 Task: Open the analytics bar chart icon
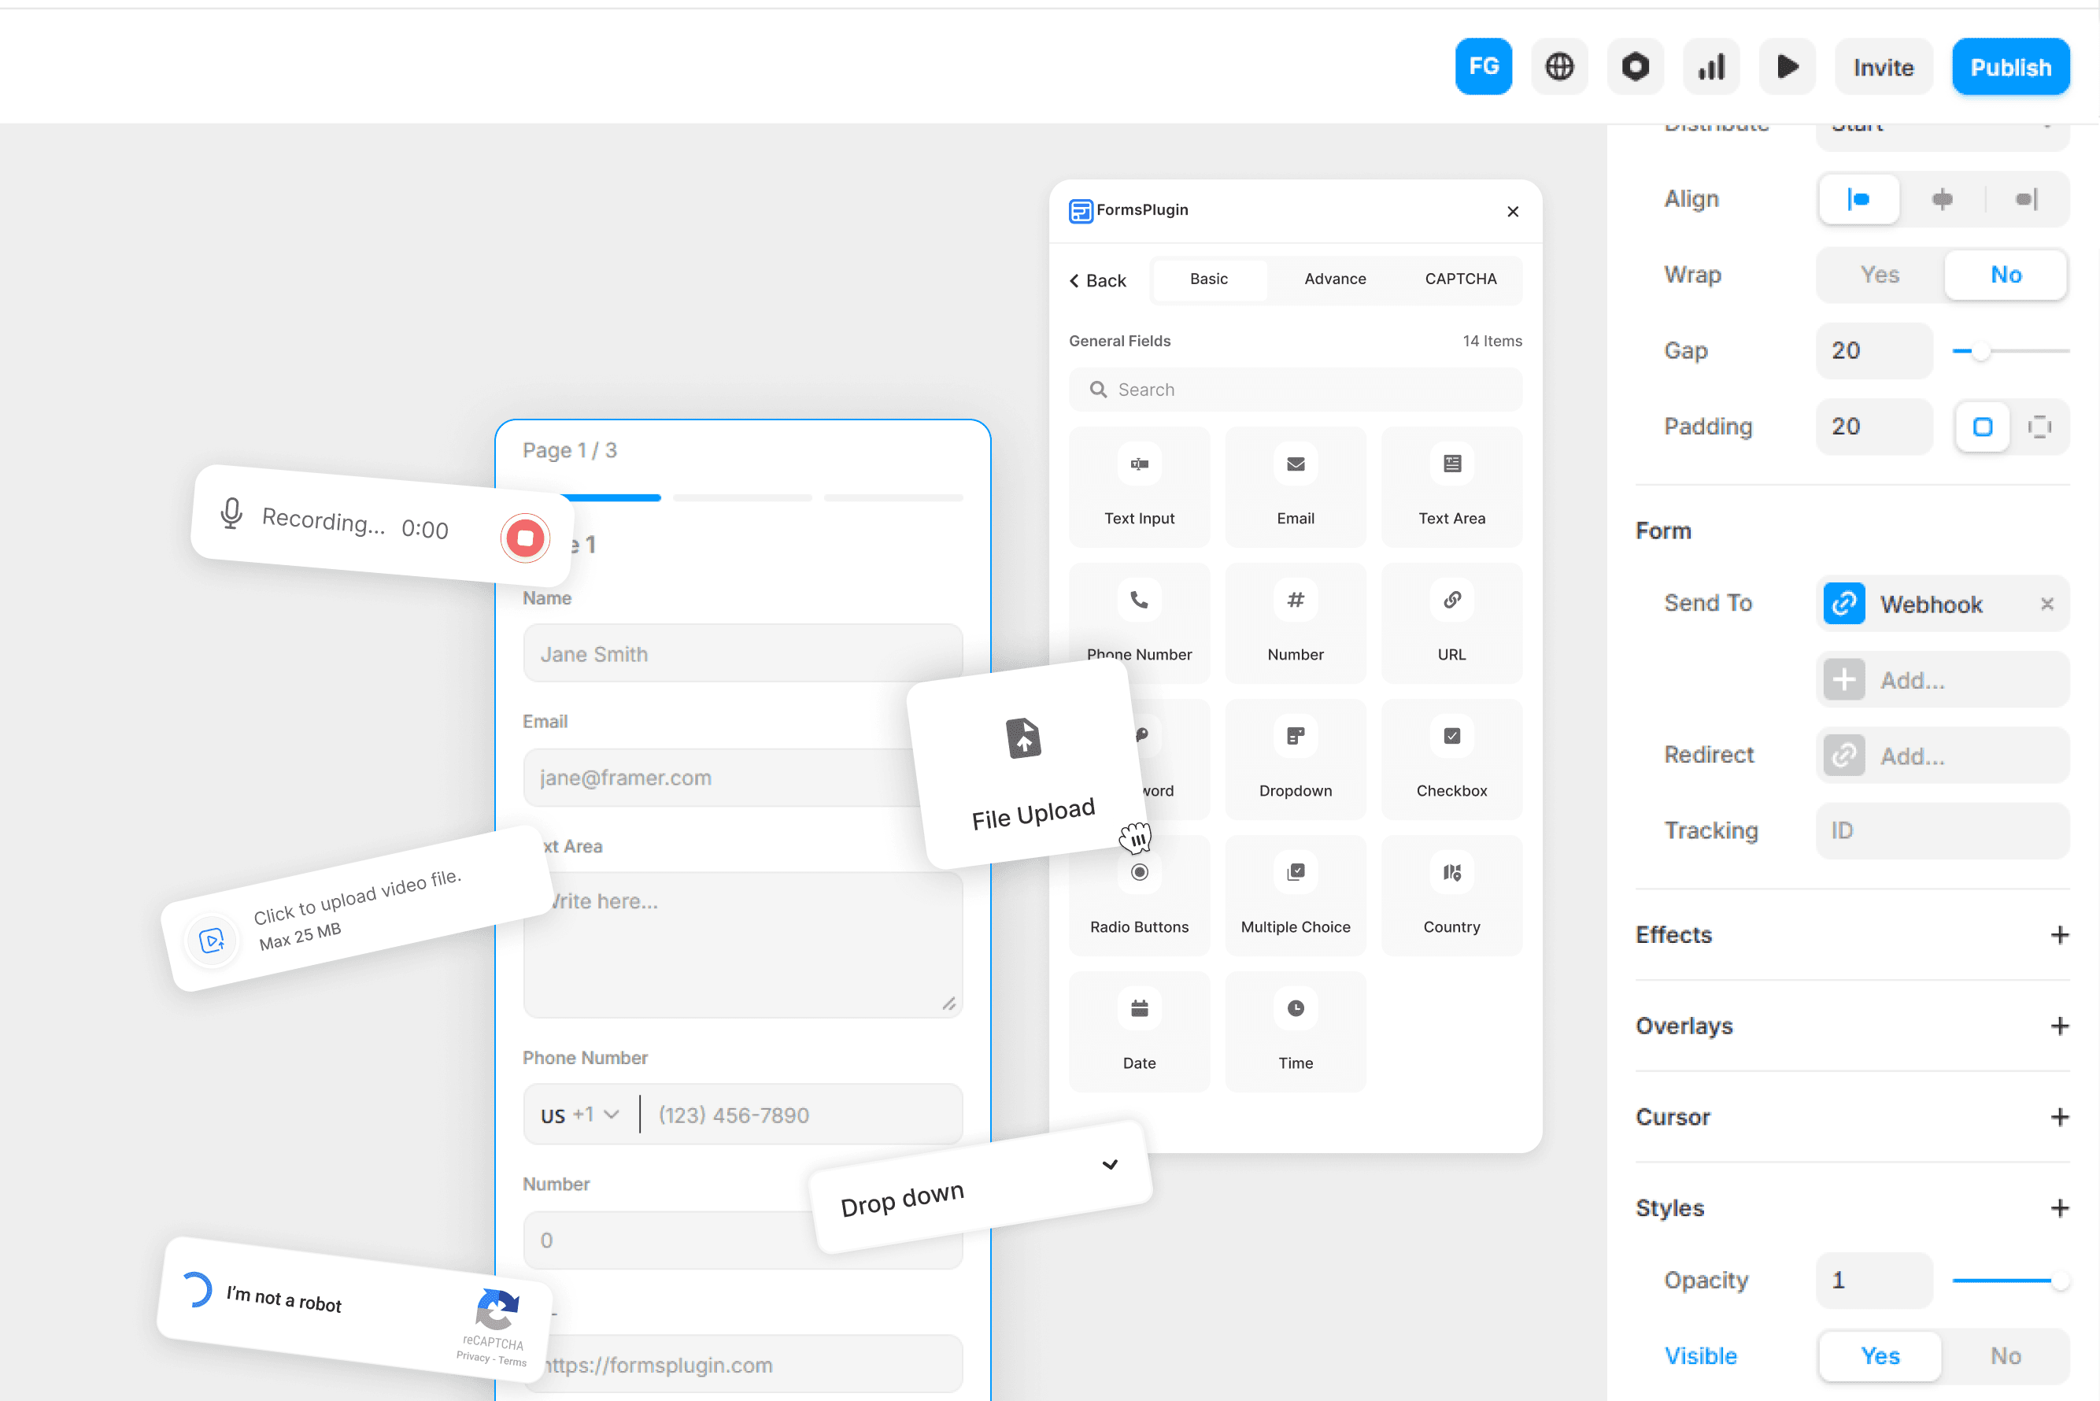1710,66
